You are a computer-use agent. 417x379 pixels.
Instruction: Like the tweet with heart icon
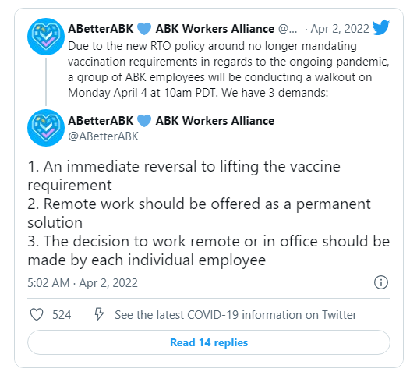click(37, 314)
